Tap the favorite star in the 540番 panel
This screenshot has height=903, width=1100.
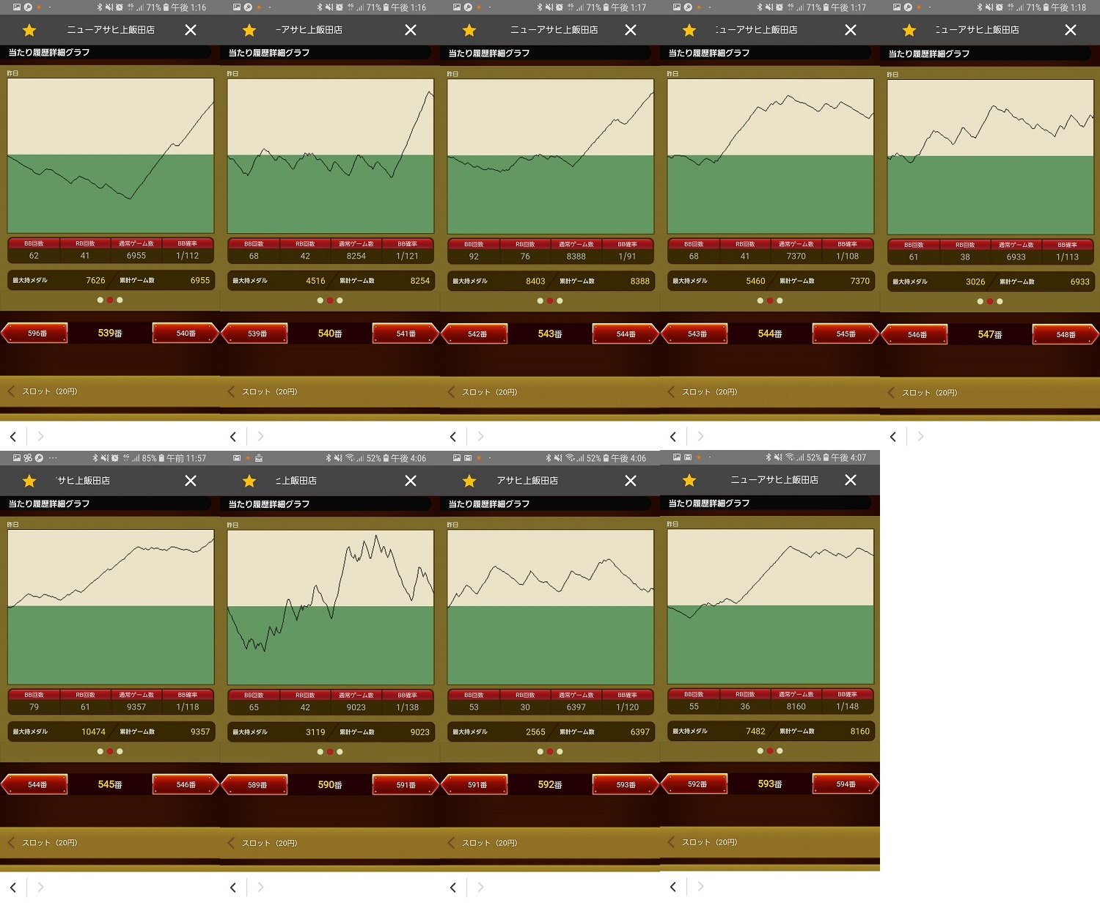tap(249, 30)
